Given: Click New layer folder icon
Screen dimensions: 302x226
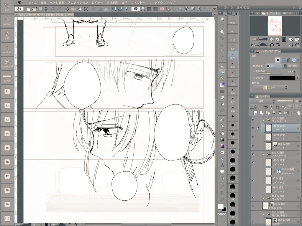Looking at the screenshot, I should (x=268, y=113).
